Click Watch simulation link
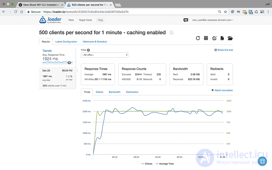 tap(222, 90)
